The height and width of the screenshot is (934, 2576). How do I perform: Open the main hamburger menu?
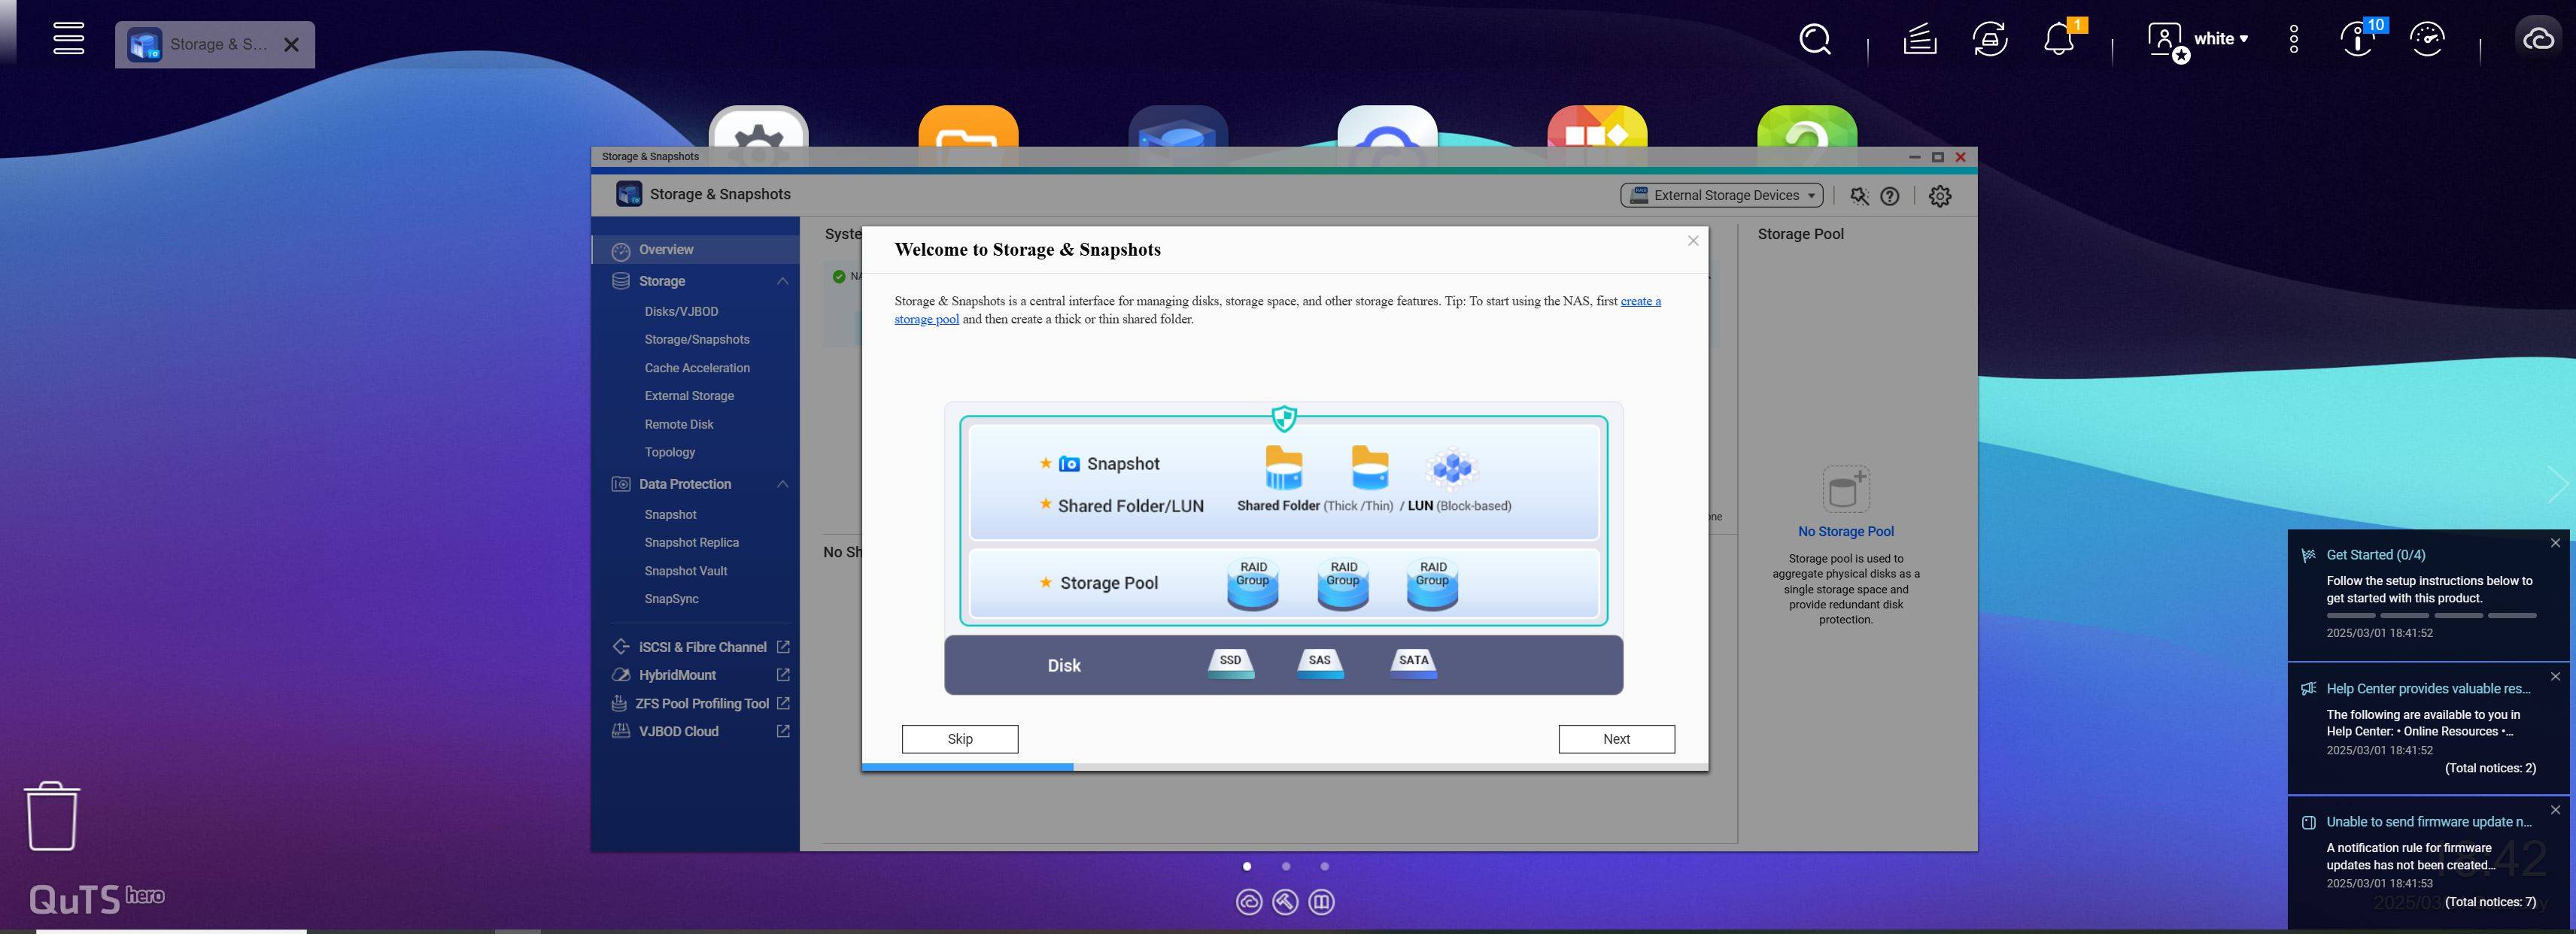[x=69, y=38]
